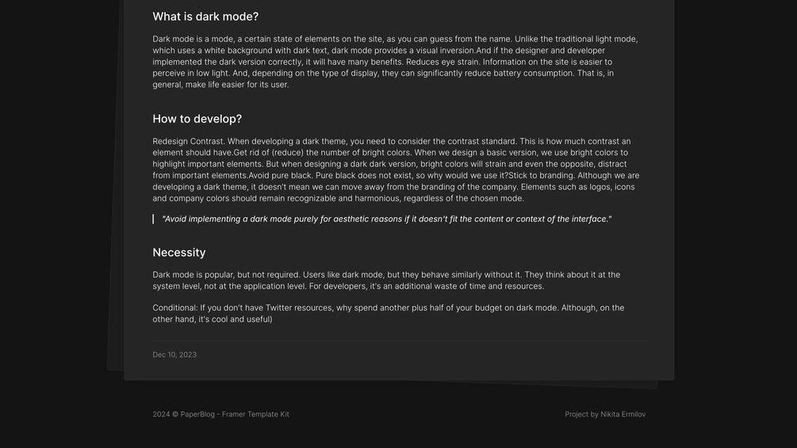Select the "How to develop?" heading
797x448 pixels.
197,119
